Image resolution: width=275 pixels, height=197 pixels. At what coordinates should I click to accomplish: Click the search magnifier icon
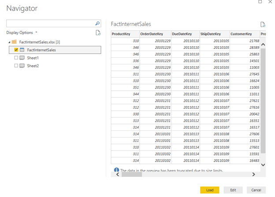98,23
